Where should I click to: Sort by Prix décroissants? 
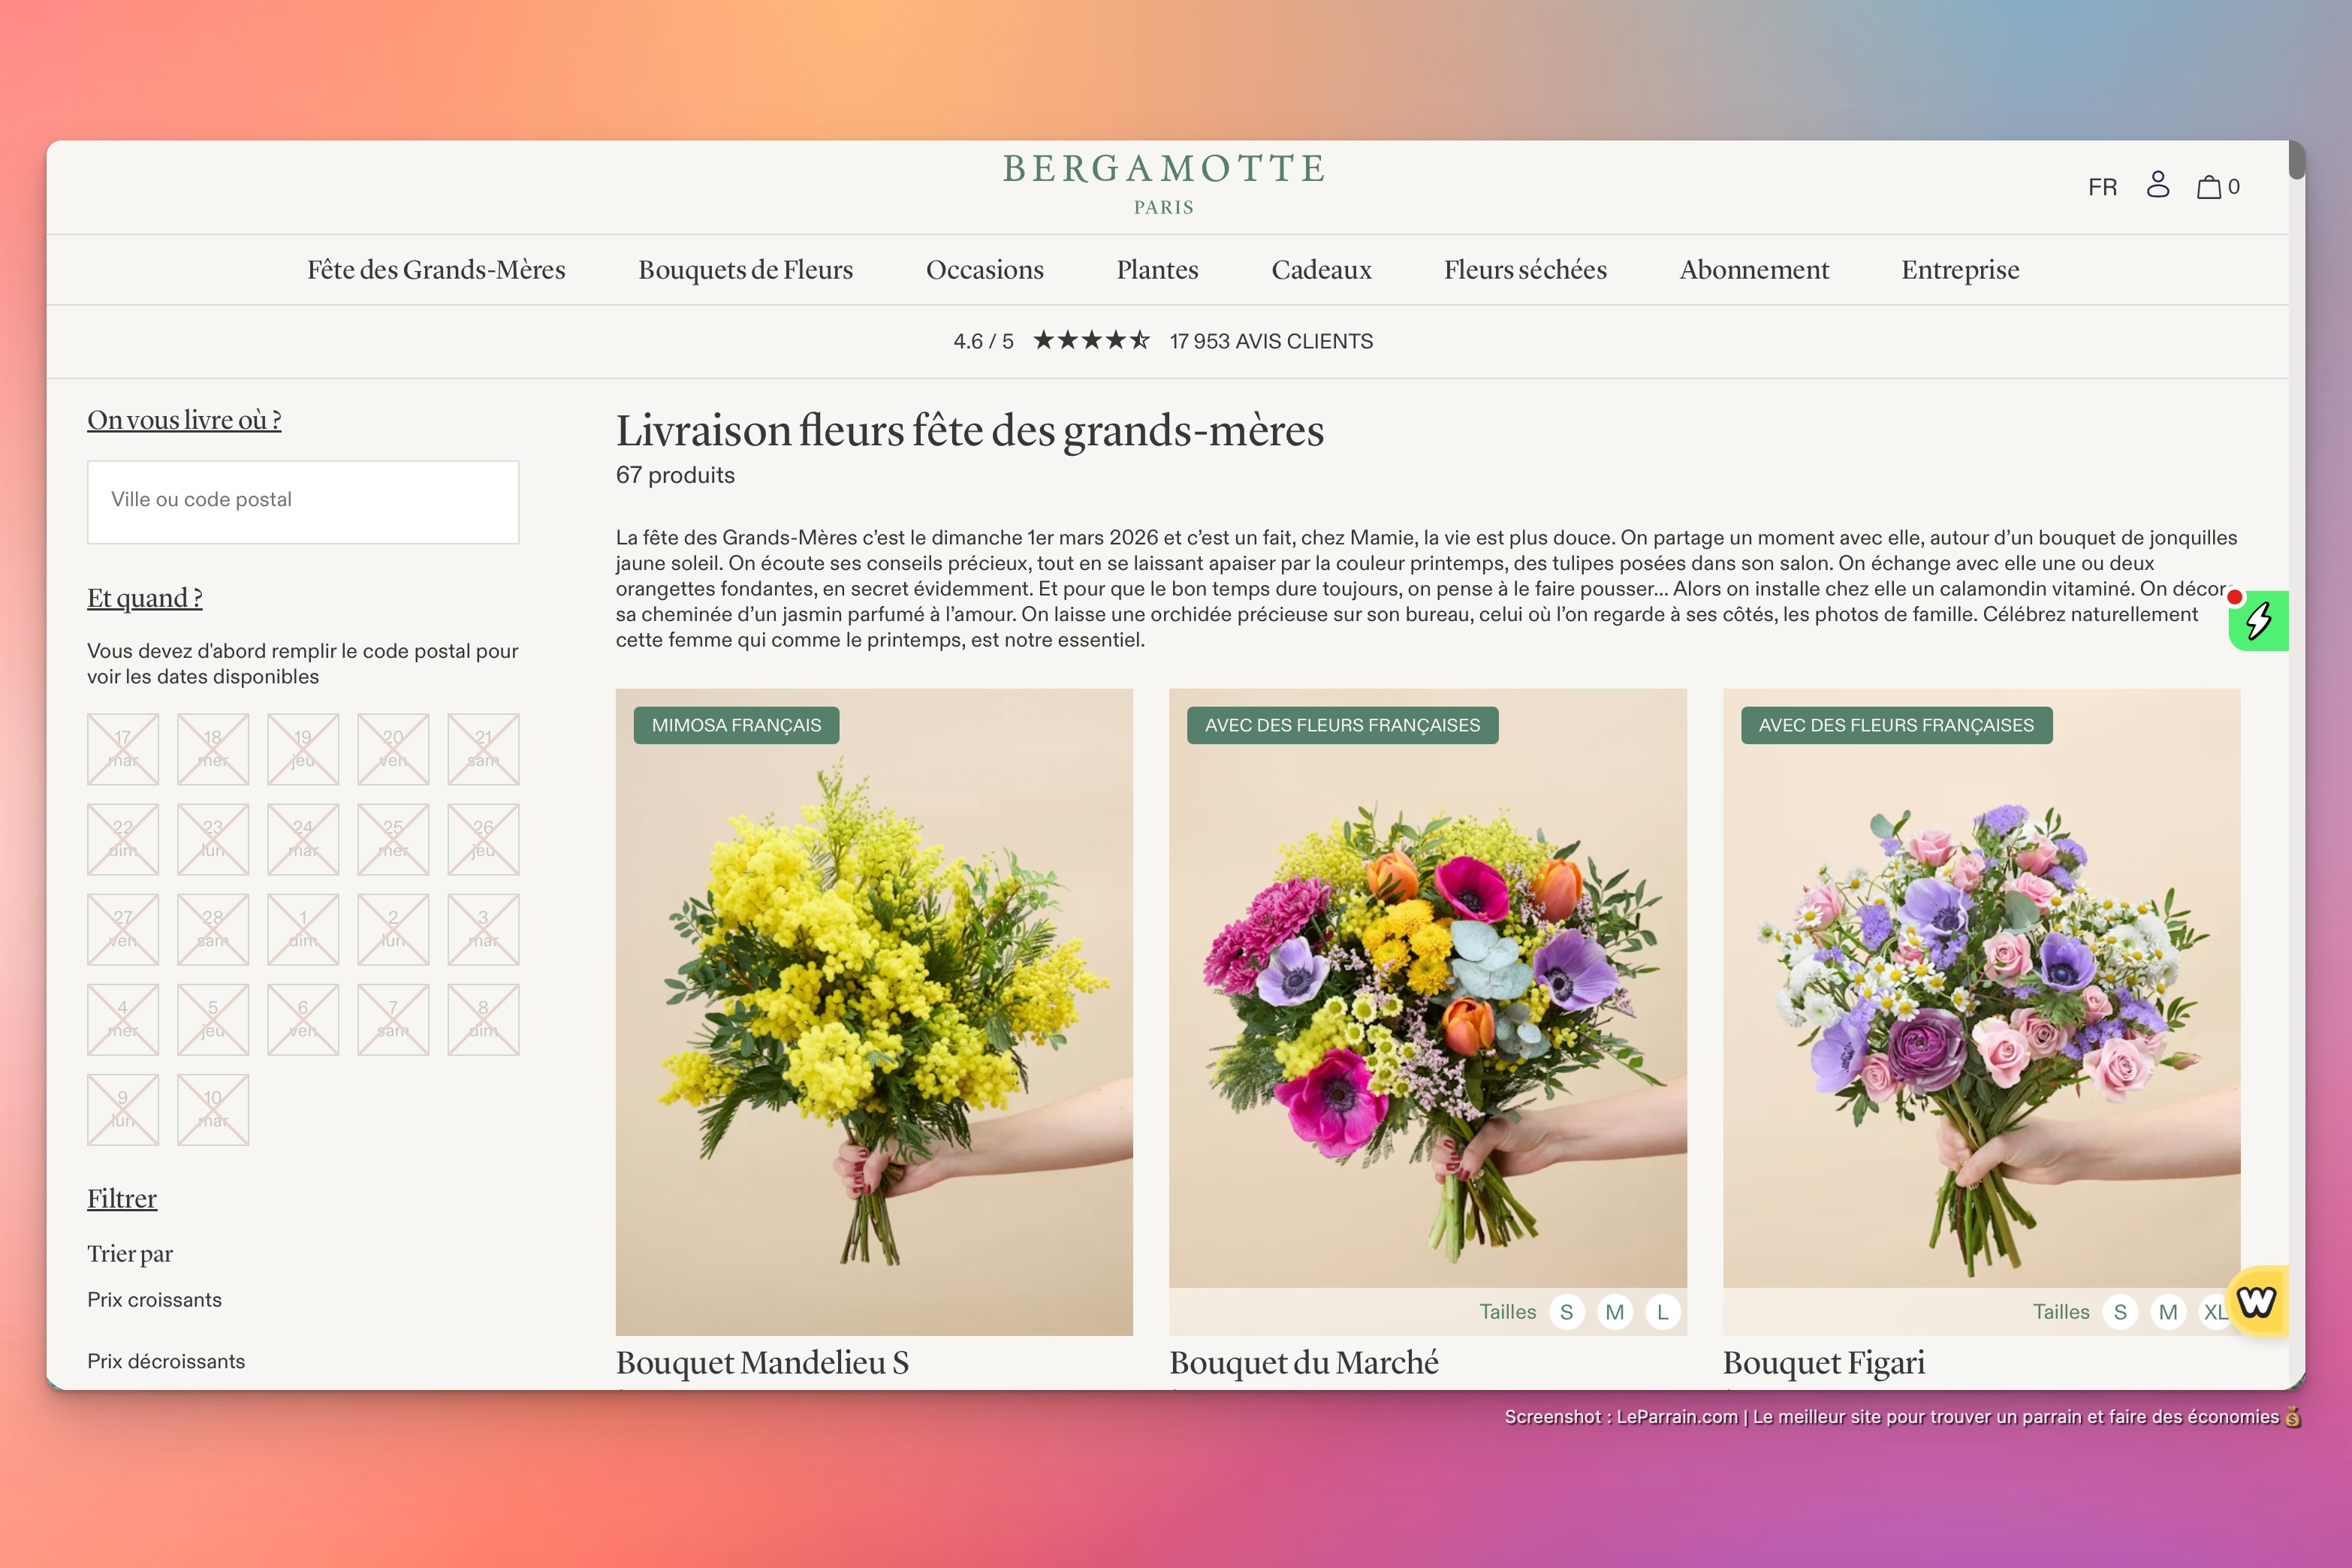166,1361
